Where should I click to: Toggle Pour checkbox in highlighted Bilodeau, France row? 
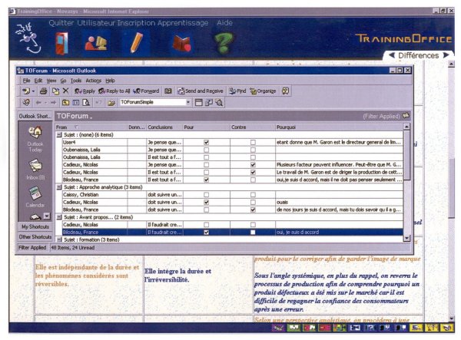coord(207,233)
